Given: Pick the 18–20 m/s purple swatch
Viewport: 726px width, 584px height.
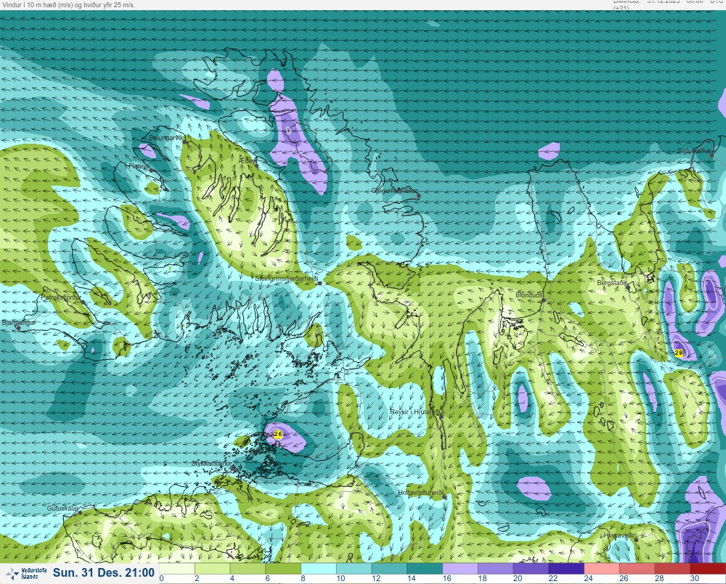Looking at the screenshot, I should 496,568.
